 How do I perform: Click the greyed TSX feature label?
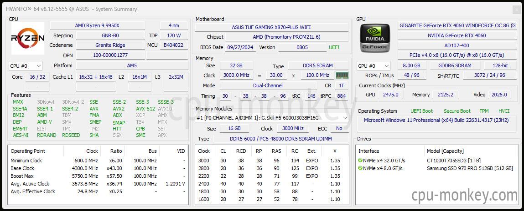[x=140, y=122]
